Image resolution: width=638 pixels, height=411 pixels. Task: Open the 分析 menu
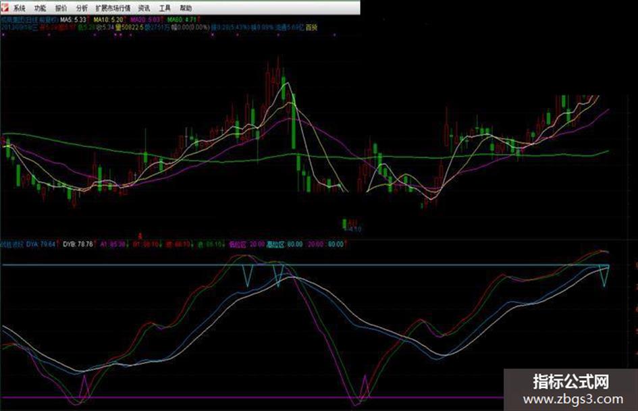82,8
